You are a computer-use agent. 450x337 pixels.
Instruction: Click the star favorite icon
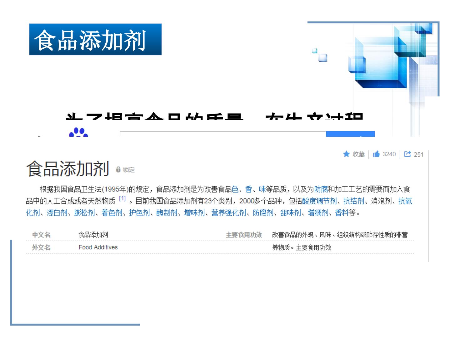[x=346, y=154]
